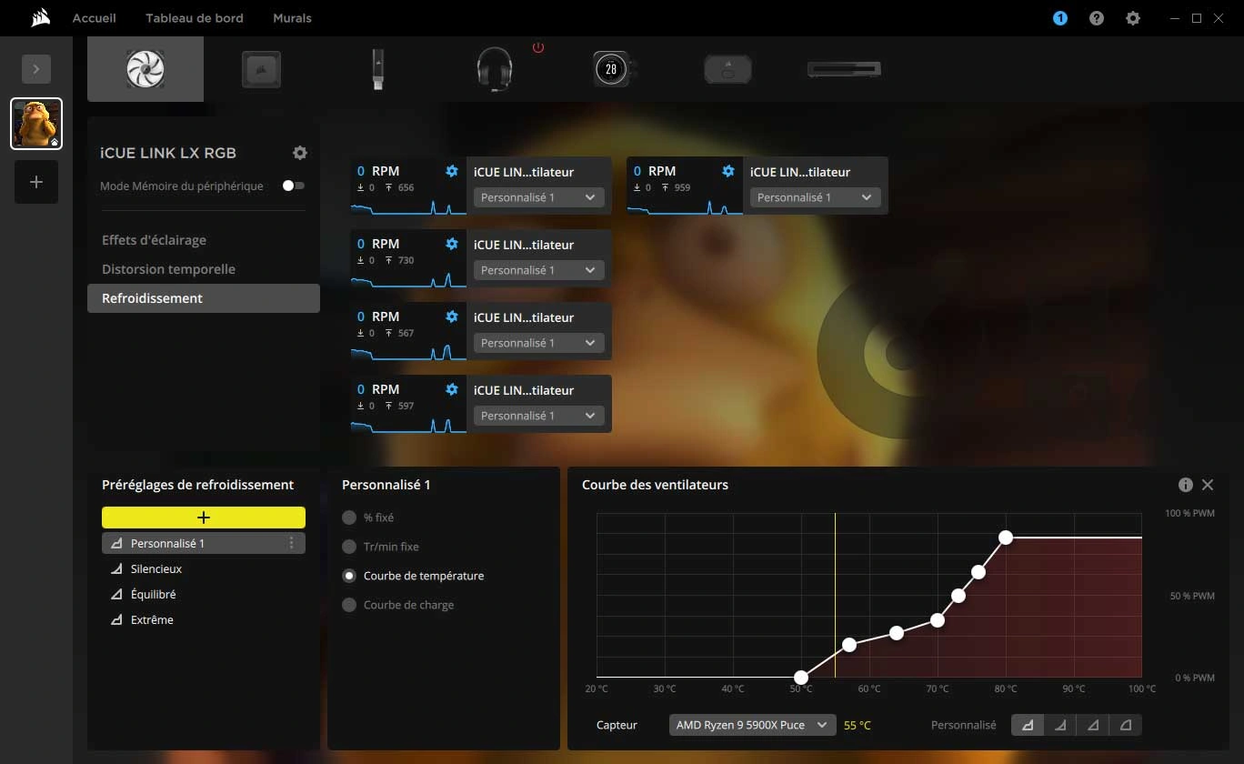This screenshot has width=1244, height=764.
Task: Apply the stepped curve shape preset
Action: point(1028,725)
